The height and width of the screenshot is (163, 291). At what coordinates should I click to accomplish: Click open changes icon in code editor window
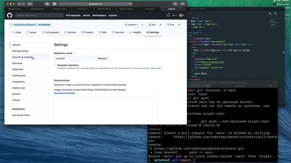(x=270, y=14)
